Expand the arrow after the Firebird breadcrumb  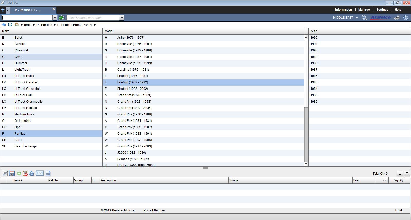point(95,25)
